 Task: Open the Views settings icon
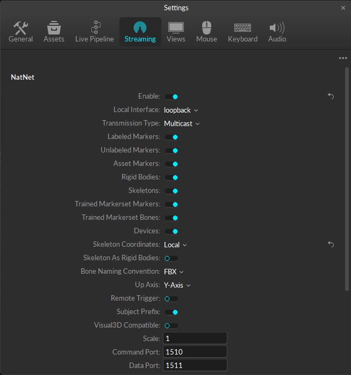tap(176, 28)
